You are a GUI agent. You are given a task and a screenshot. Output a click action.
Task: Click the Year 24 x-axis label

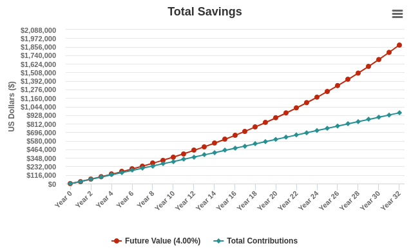[309, 200]
